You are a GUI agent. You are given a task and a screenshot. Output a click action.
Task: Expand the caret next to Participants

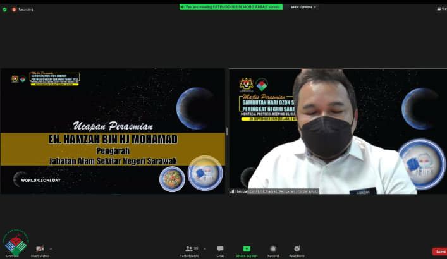[x=205, y=249]
